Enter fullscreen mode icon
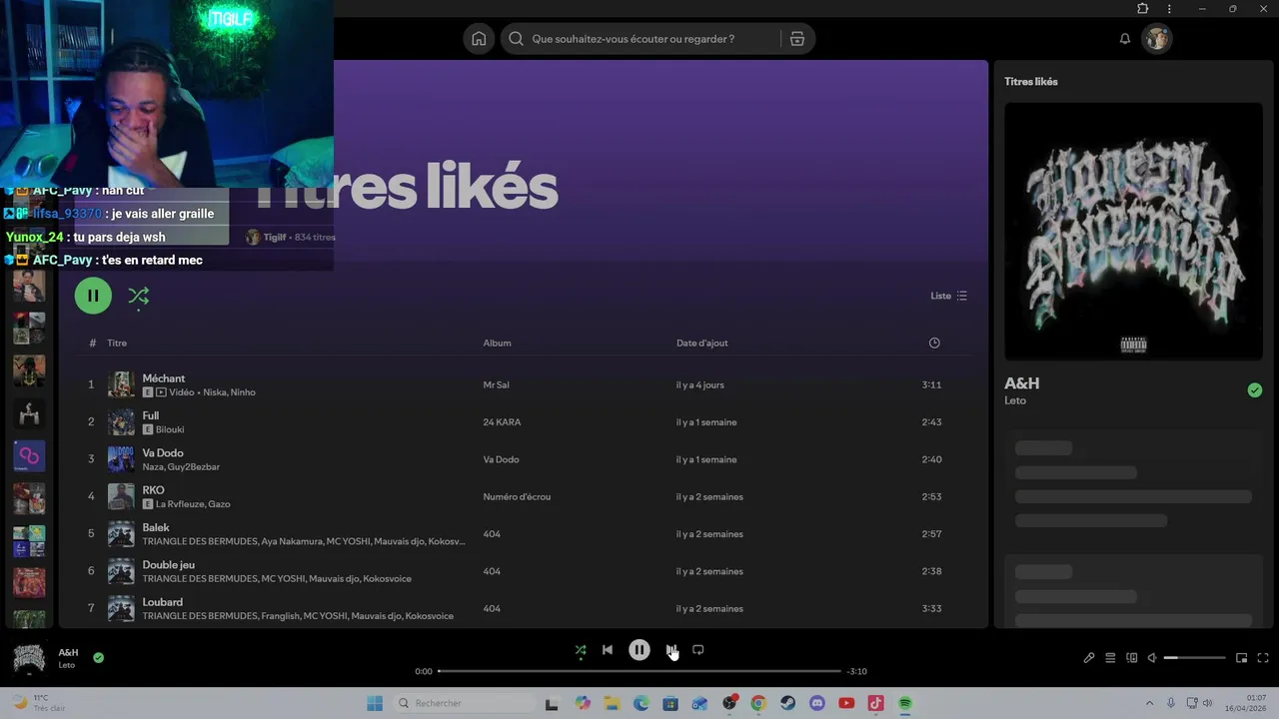Screen dimensions: 1279x719 tap(1263, 658)
